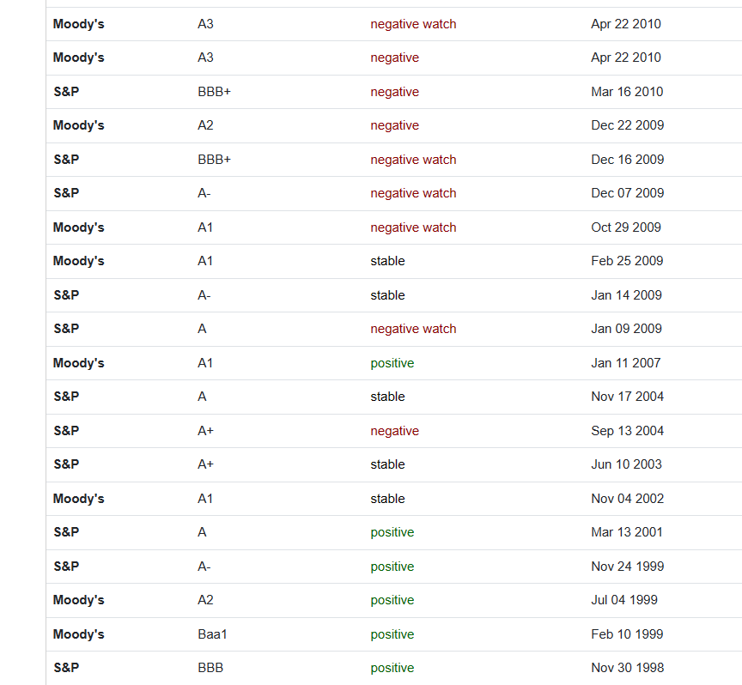Select the S&P A- row dated Dec 07 2009

click(394, 193)
